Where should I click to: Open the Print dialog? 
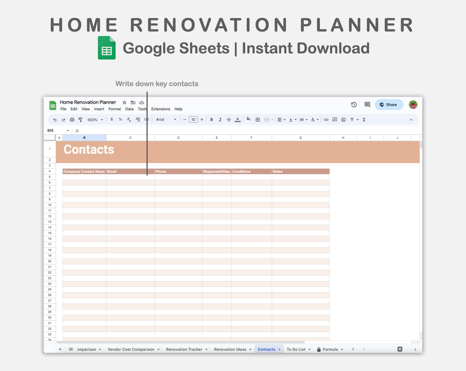pos(72,119)
